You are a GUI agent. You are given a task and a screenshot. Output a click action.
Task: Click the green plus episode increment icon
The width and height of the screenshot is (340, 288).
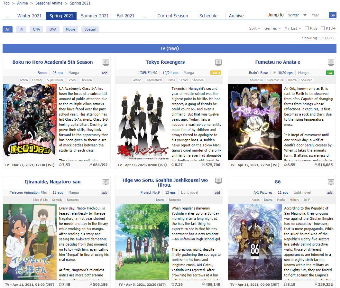(x=274, y=73)
